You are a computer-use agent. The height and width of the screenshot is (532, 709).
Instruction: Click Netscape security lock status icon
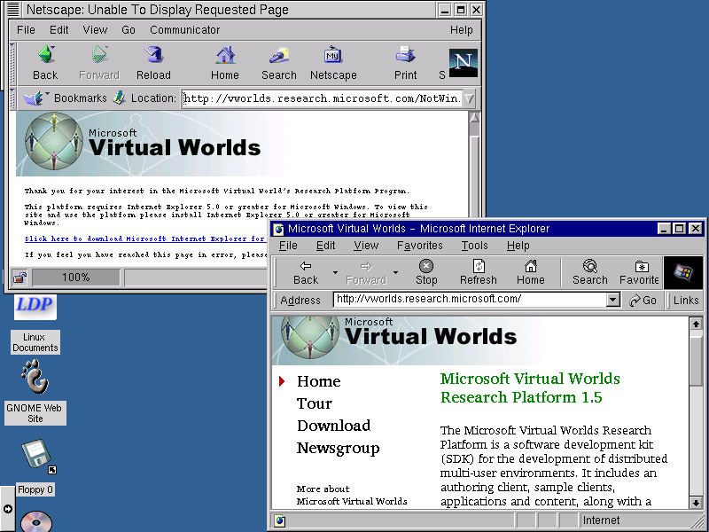coord(19,277)
